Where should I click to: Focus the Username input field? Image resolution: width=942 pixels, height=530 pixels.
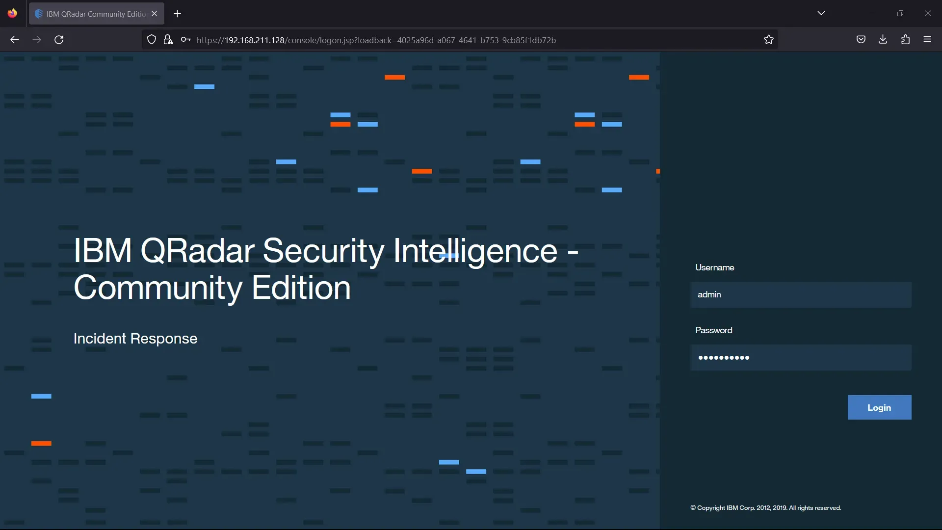(x=801, y=294)
